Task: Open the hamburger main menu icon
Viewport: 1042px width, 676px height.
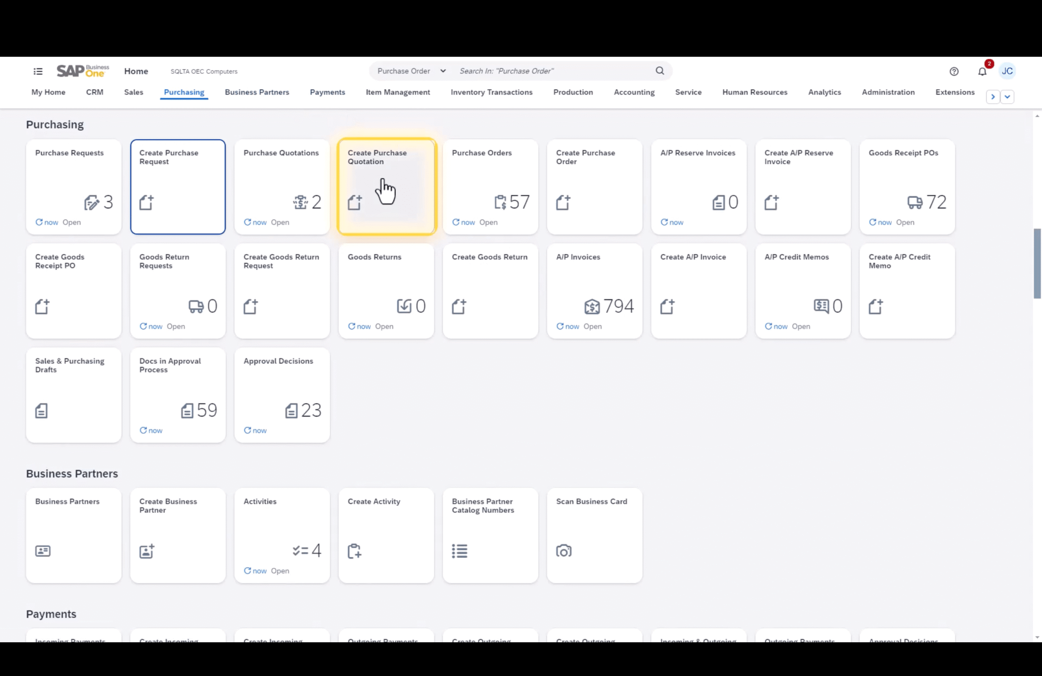Action: [x=38, y=71]
